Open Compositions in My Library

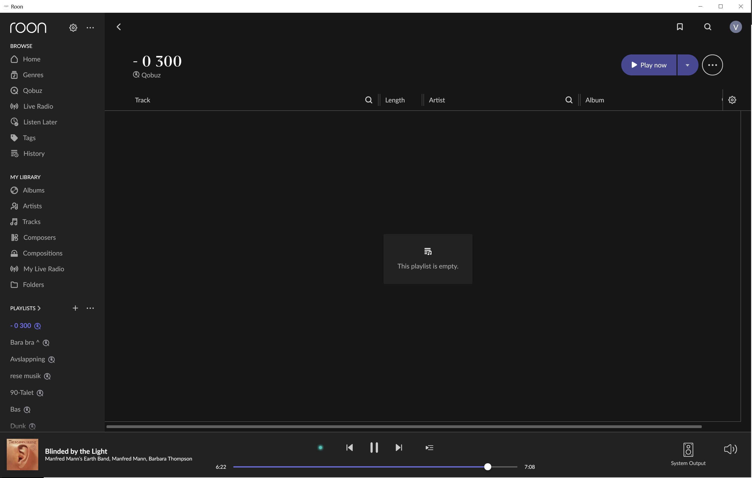point(36,253)
